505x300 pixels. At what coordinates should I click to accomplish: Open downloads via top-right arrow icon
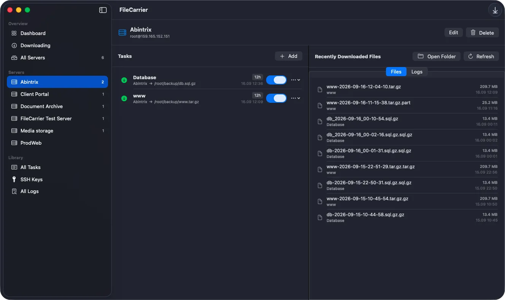(x=495, y=11)
